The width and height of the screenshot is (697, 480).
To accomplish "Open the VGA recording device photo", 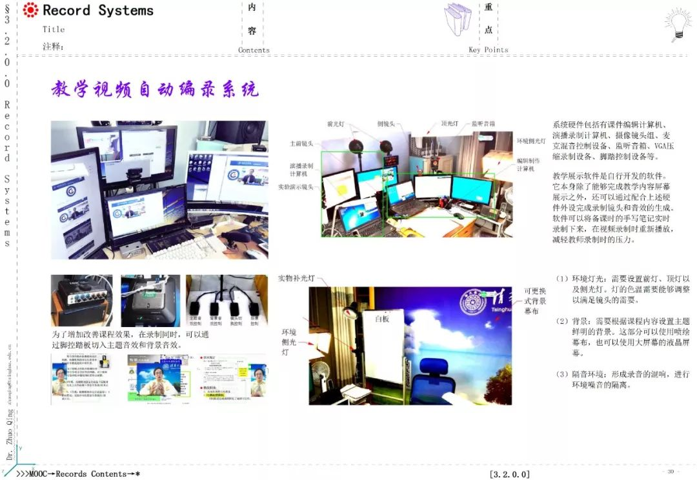I will coord(150,301).
